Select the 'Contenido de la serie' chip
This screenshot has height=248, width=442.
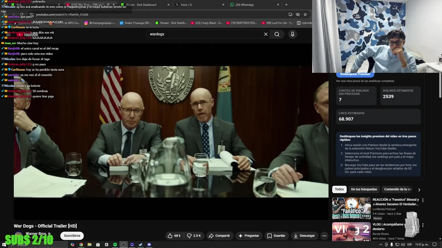(x=398, y=189)
